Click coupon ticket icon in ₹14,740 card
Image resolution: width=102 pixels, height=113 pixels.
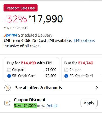pos(66,70)
